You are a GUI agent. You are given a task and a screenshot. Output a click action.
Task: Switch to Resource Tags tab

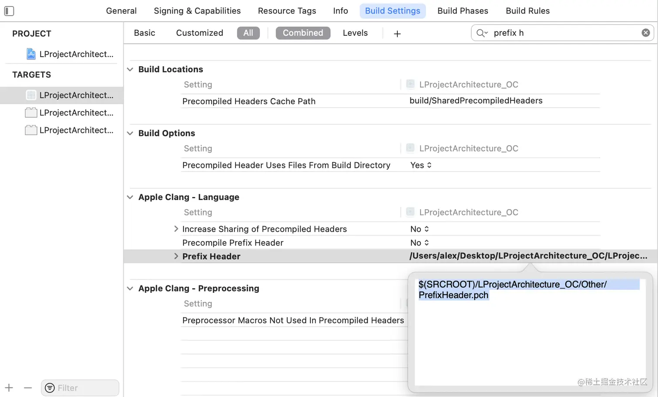coord(287,11)
